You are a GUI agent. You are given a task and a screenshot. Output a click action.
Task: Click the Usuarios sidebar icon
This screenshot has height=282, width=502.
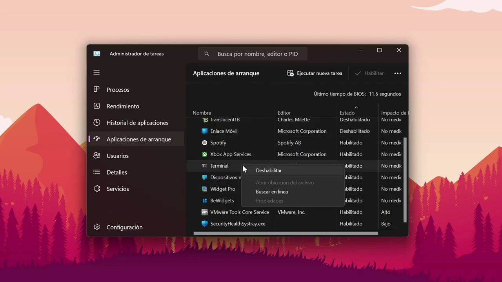(96, 155)
